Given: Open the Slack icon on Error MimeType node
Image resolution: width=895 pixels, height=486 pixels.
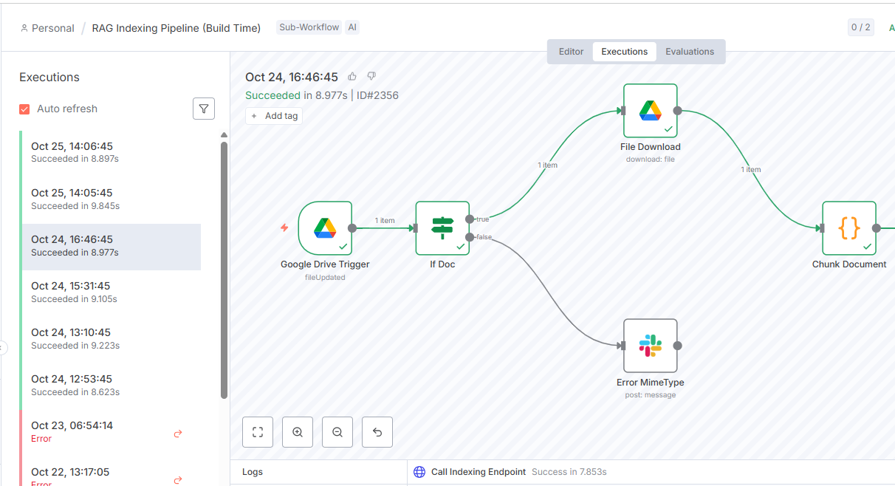Looking at the screenshot, I should tap(650, 345).
